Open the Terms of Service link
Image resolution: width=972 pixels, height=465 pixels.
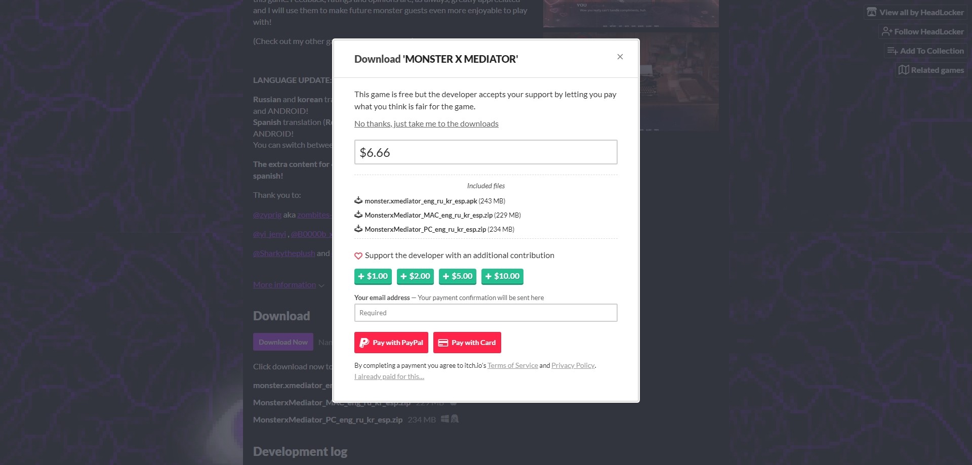[513, 365]
